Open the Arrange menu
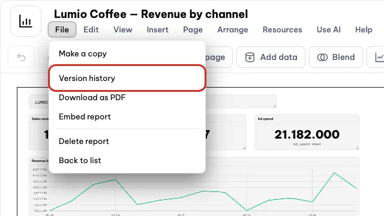Screen dimensions: 384x216 pos(233,29)
